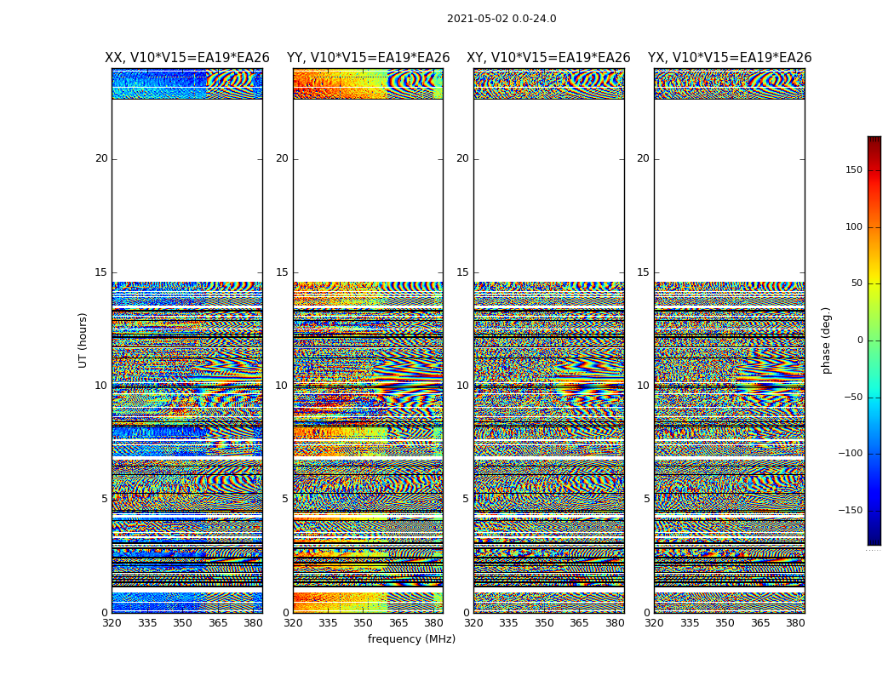Select the colorbar tick label −100
Image resolution: width=894 pixels, height=681 pixels.
tap(850, 454)
